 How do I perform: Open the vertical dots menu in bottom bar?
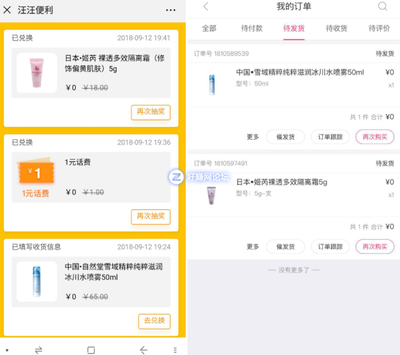pyautogui.click(x=175, y=350)
